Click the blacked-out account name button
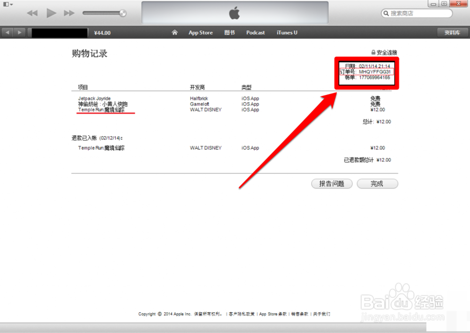470x333 pixels. click(x=59, y=32)
